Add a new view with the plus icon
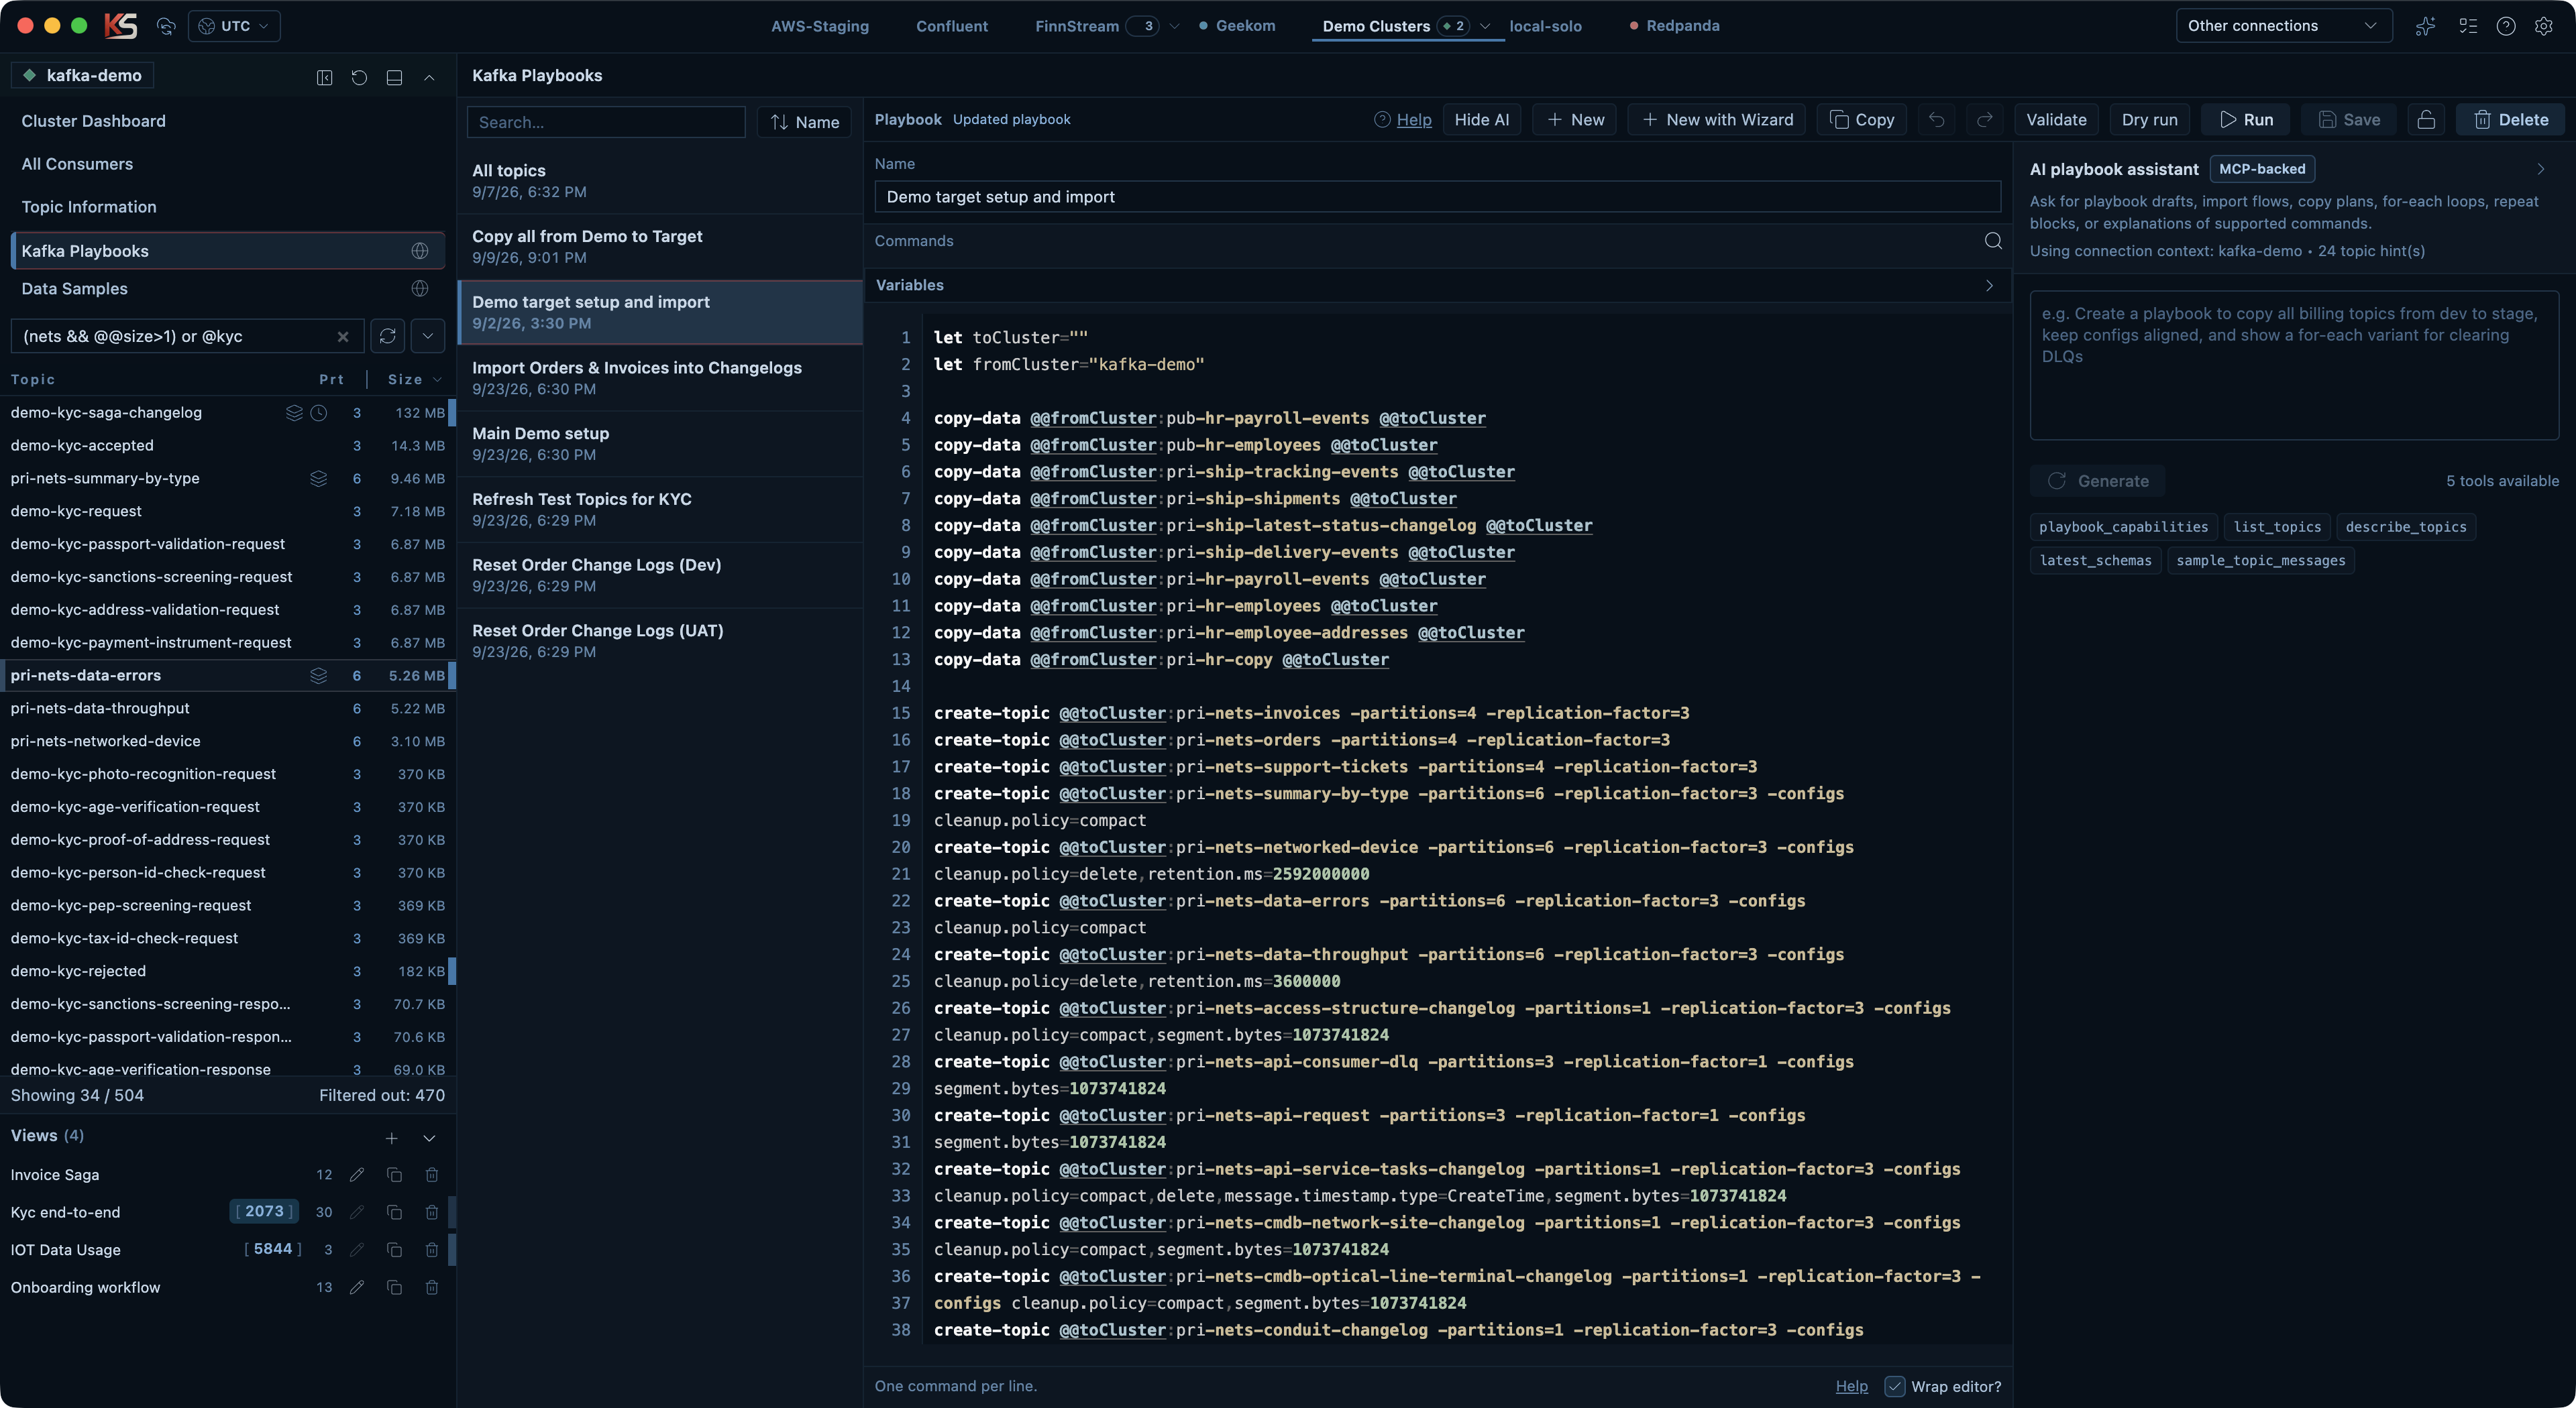Viewport: 2576px width, 1408px height. [392, 1138]
